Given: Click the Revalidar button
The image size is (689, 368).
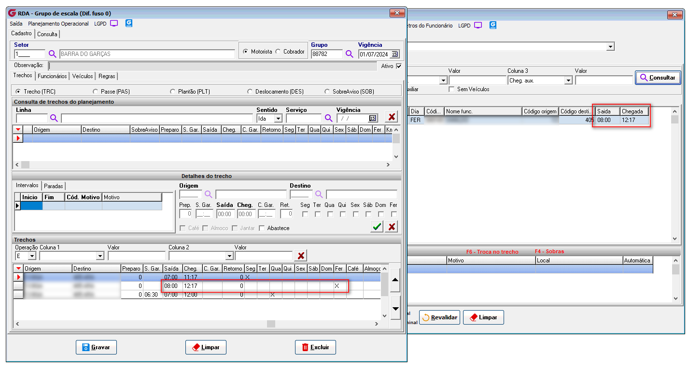Looking at the screenshot, I should click(439, 317).
